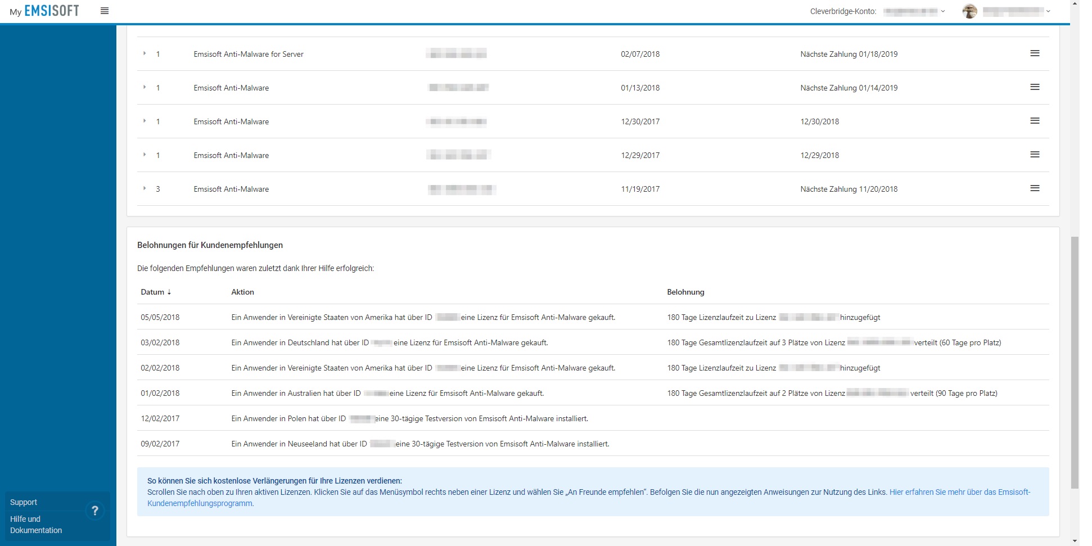Image resolution: width=1092 pixels, height=546 pixels.
Task: Open the user account dropdown arrow
Action: (x=1048, y=11)
